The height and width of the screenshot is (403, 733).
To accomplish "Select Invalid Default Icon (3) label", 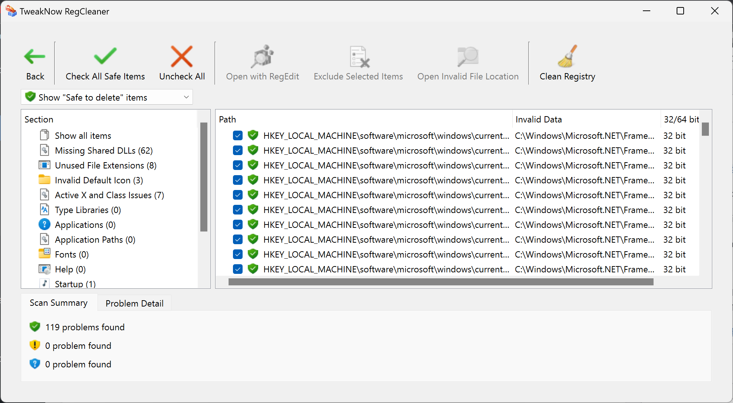I will point(99,180).
